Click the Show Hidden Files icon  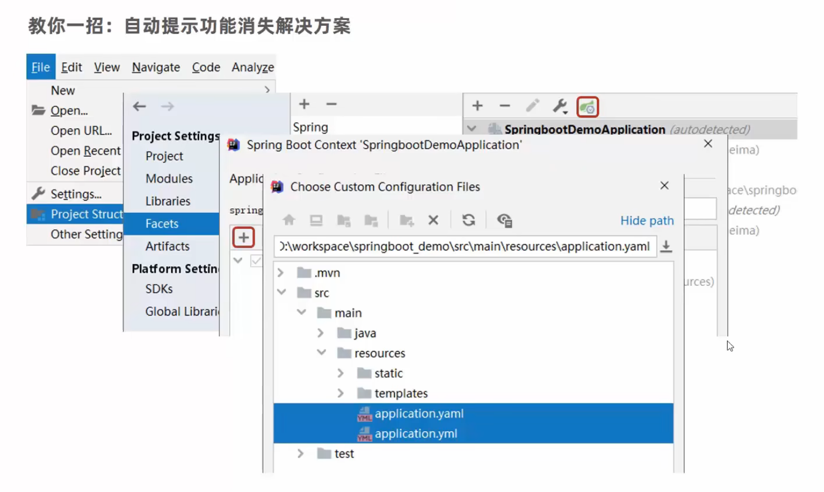click(x=504, y=220)
